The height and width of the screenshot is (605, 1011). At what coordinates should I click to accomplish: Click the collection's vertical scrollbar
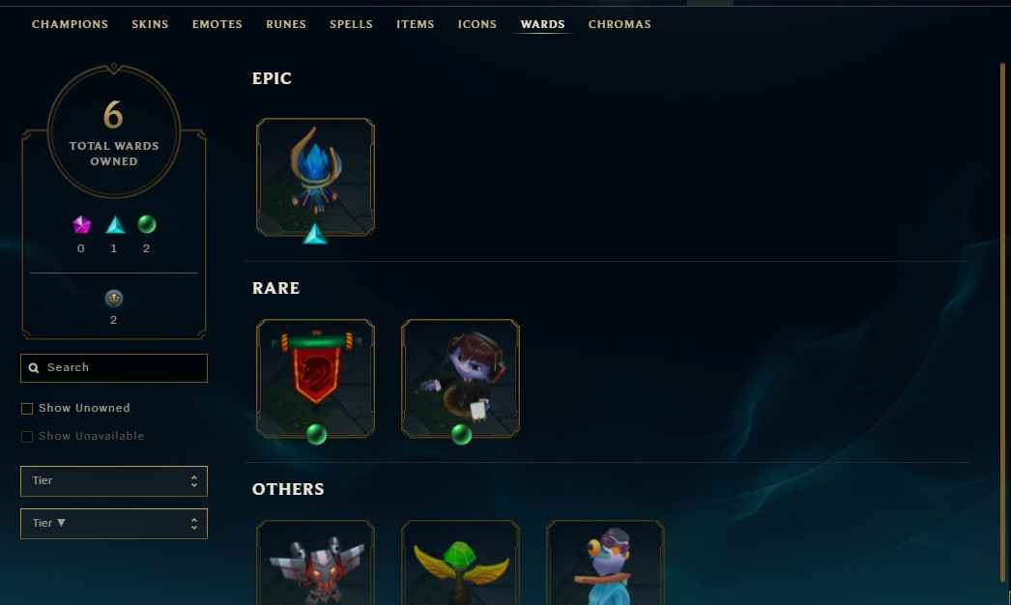(x=1002, y=323)
